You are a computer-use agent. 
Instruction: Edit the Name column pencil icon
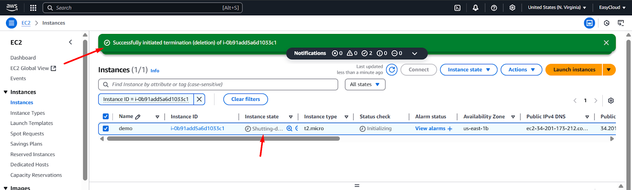[138, 117]
